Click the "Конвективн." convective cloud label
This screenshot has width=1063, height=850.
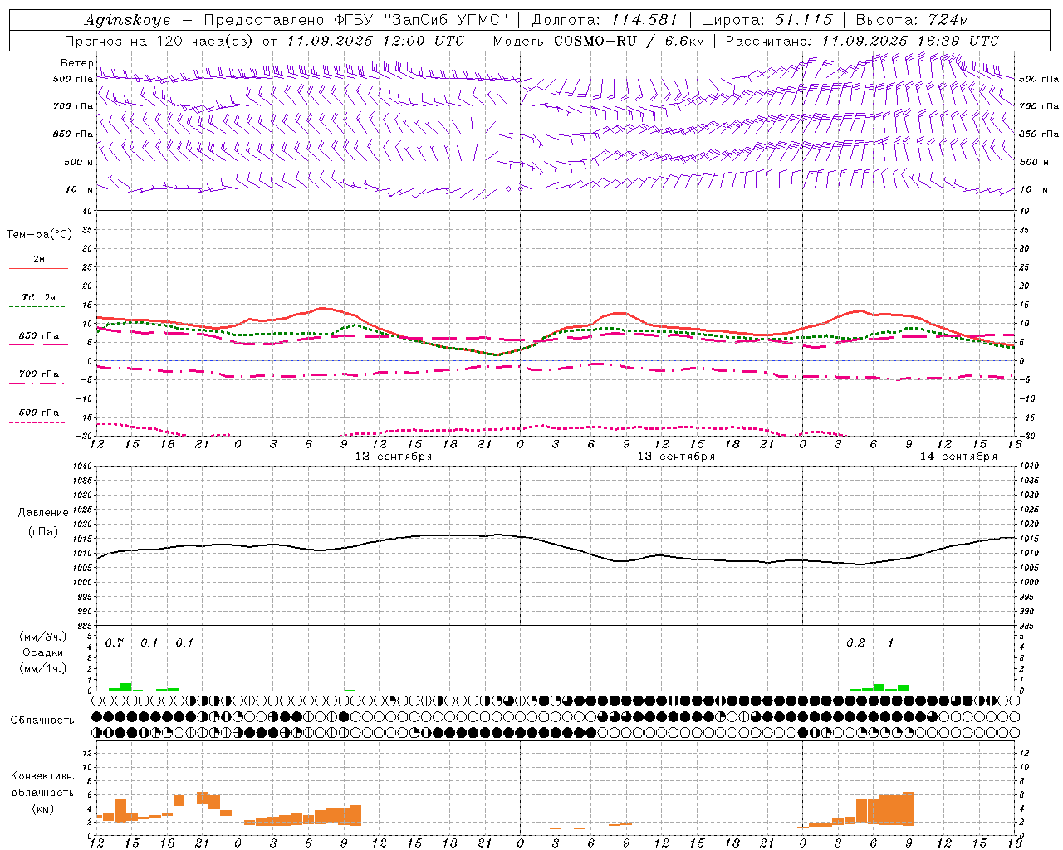coord(42,776)
